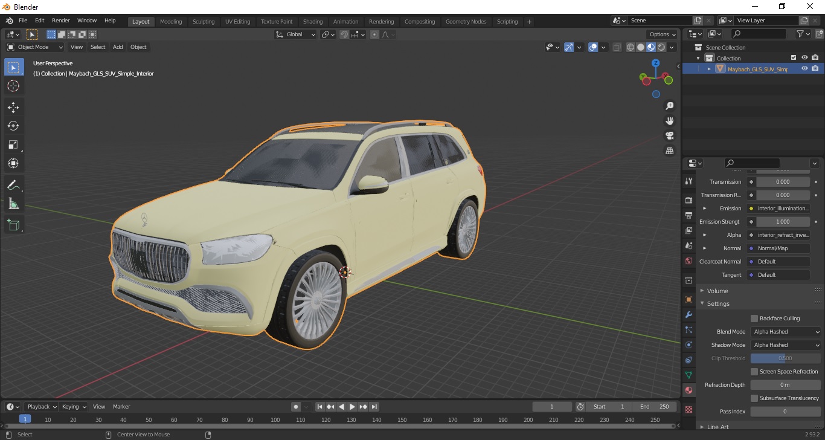Enable Subsurface Translucency checkbox
The height and width of the screenshot is (440, 825).
click(x=754, y=398)
